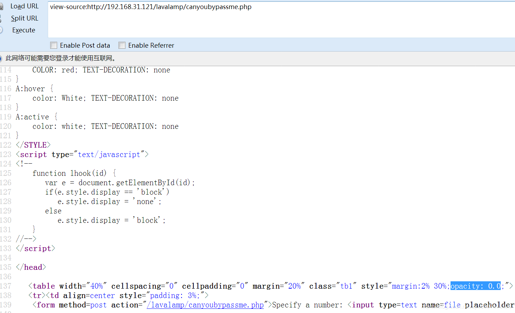This screenshot has height=313, width=515.
Task: Click the Execute button
Action: (24, 30)
